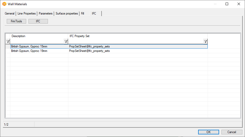Switch to the Fill tab

click(83, 13)
